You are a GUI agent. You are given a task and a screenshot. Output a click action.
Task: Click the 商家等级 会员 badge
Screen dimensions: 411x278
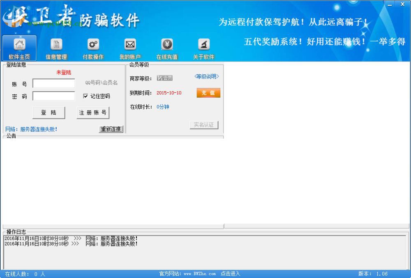tap(164, 77)
